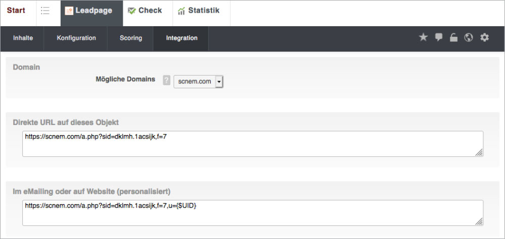Click the personalized eMailing URL text field

[x=252, y=213]
